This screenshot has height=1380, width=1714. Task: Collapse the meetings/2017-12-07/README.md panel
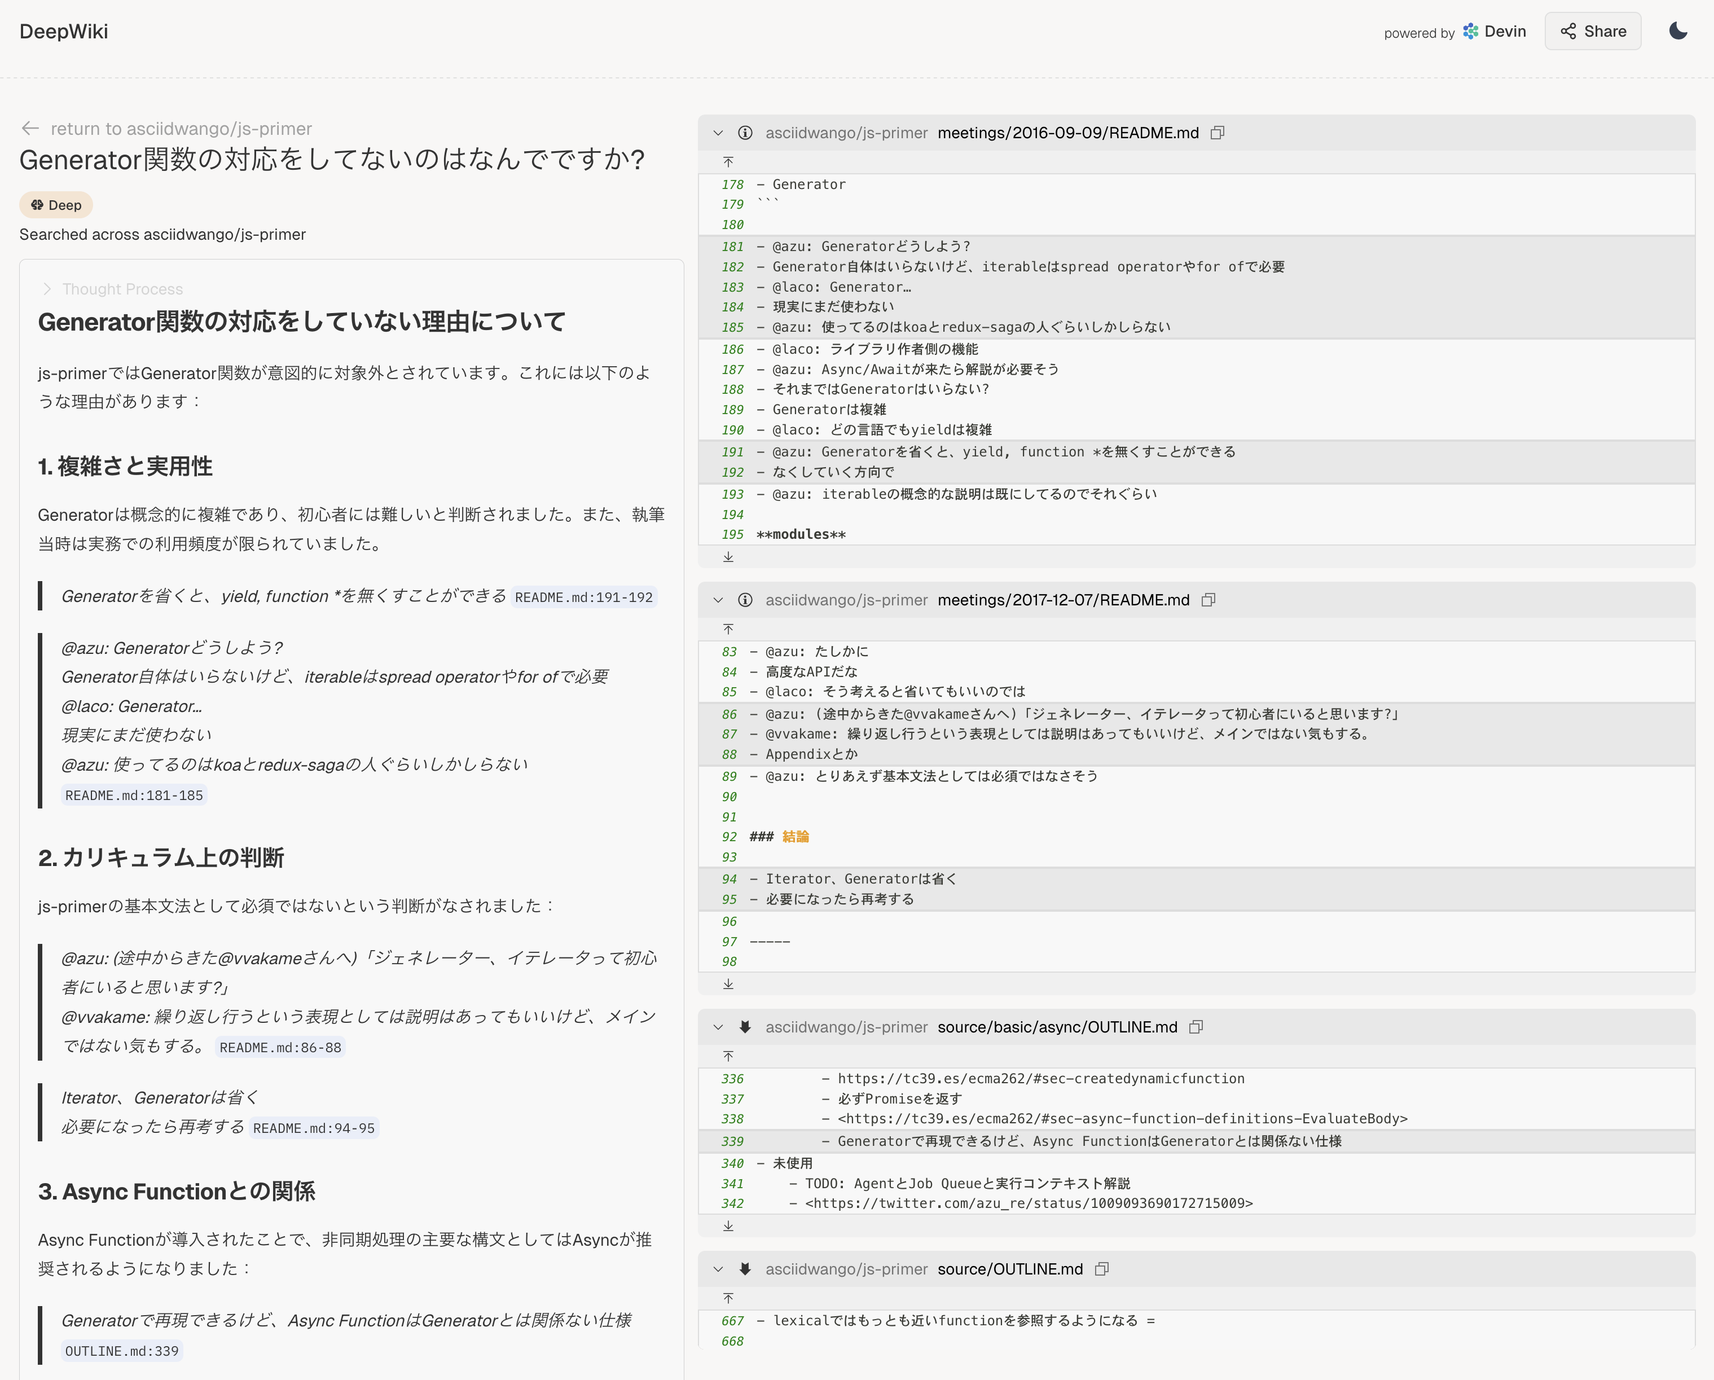tap(718, 600)
